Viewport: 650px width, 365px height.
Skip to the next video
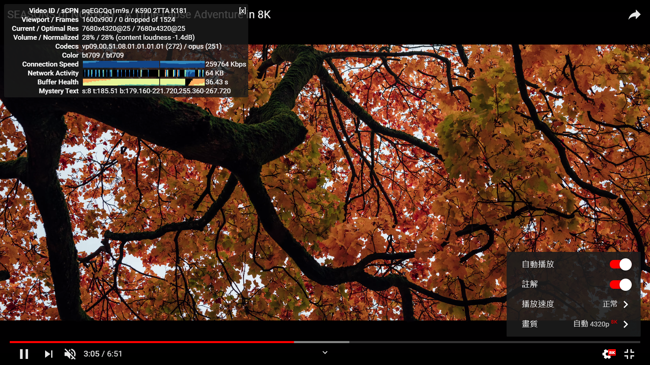(48, 354)
